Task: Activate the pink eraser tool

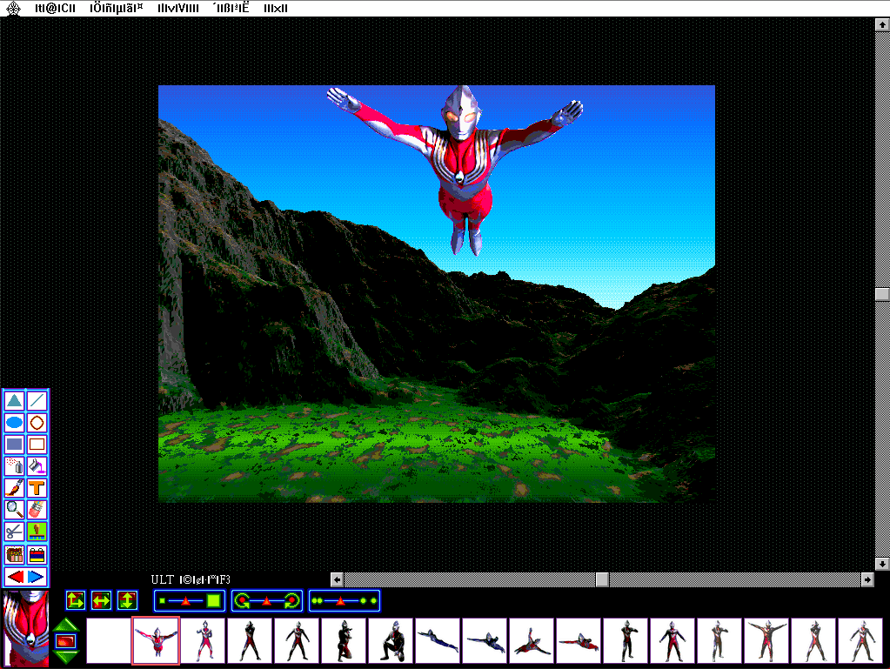Action: point(37,510)
